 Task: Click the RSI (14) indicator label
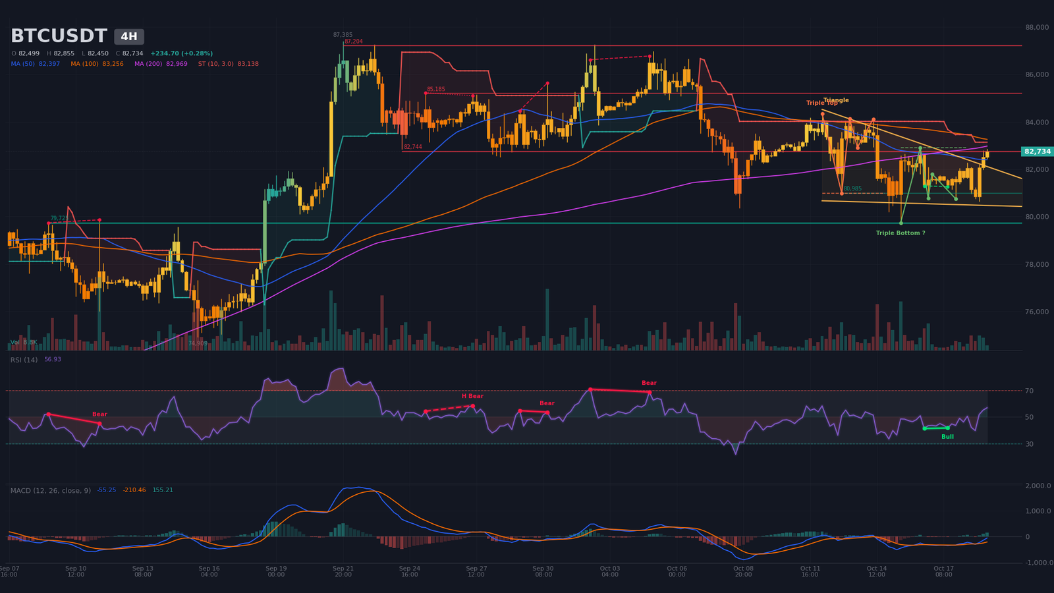(24, 360)
